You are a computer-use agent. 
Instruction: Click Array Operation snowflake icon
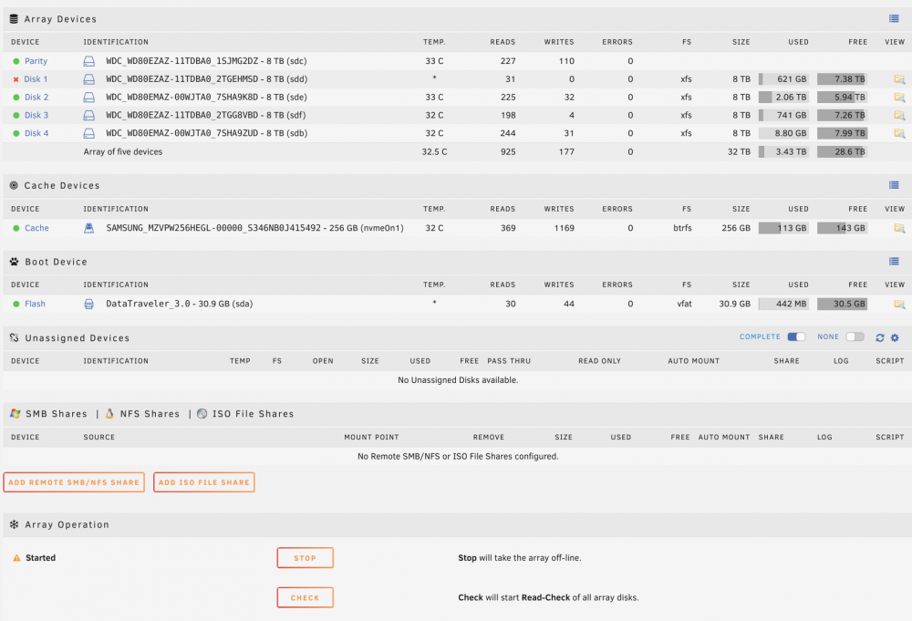14,524
